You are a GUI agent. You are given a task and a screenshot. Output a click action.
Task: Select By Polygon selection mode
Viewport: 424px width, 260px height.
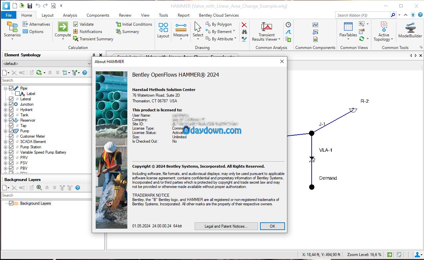218,24
